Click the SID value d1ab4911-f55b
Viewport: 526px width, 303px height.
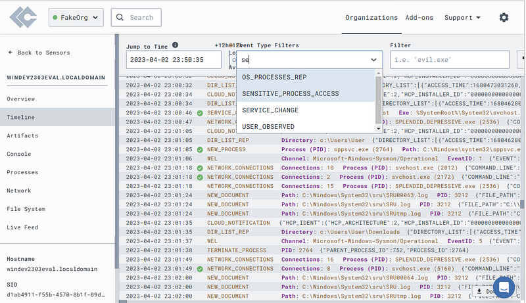pos(56,294)
